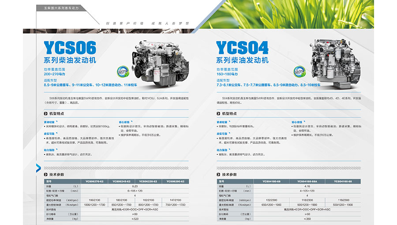Click the 省心省钱 heading in YCS06 features
Viewport: 397px width, 225px height.
pos(124,122)
